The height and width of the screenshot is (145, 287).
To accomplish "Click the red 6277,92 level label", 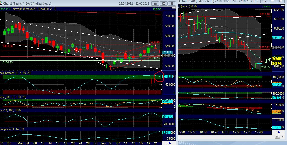I will tap(265, 47).
